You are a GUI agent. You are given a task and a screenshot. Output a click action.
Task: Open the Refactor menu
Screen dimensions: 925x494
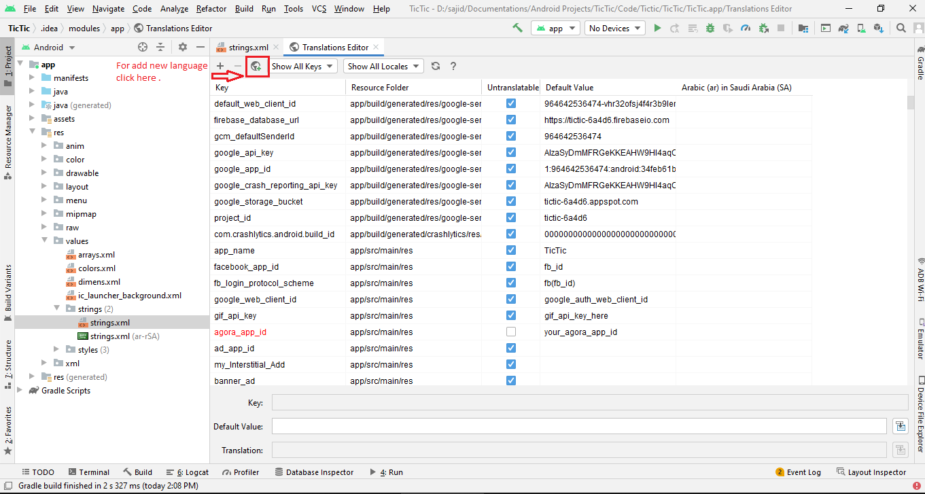[x=211, y=9]
